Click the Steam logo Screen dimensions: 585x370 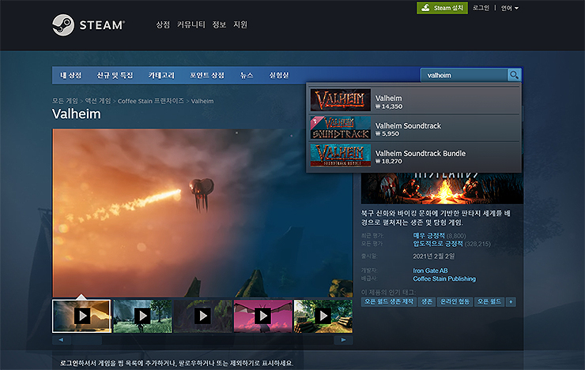(89, 25)
